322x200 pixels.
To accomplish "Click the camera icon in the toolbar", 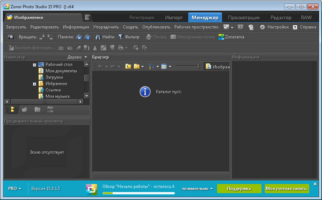I will (x=11, y=37).
